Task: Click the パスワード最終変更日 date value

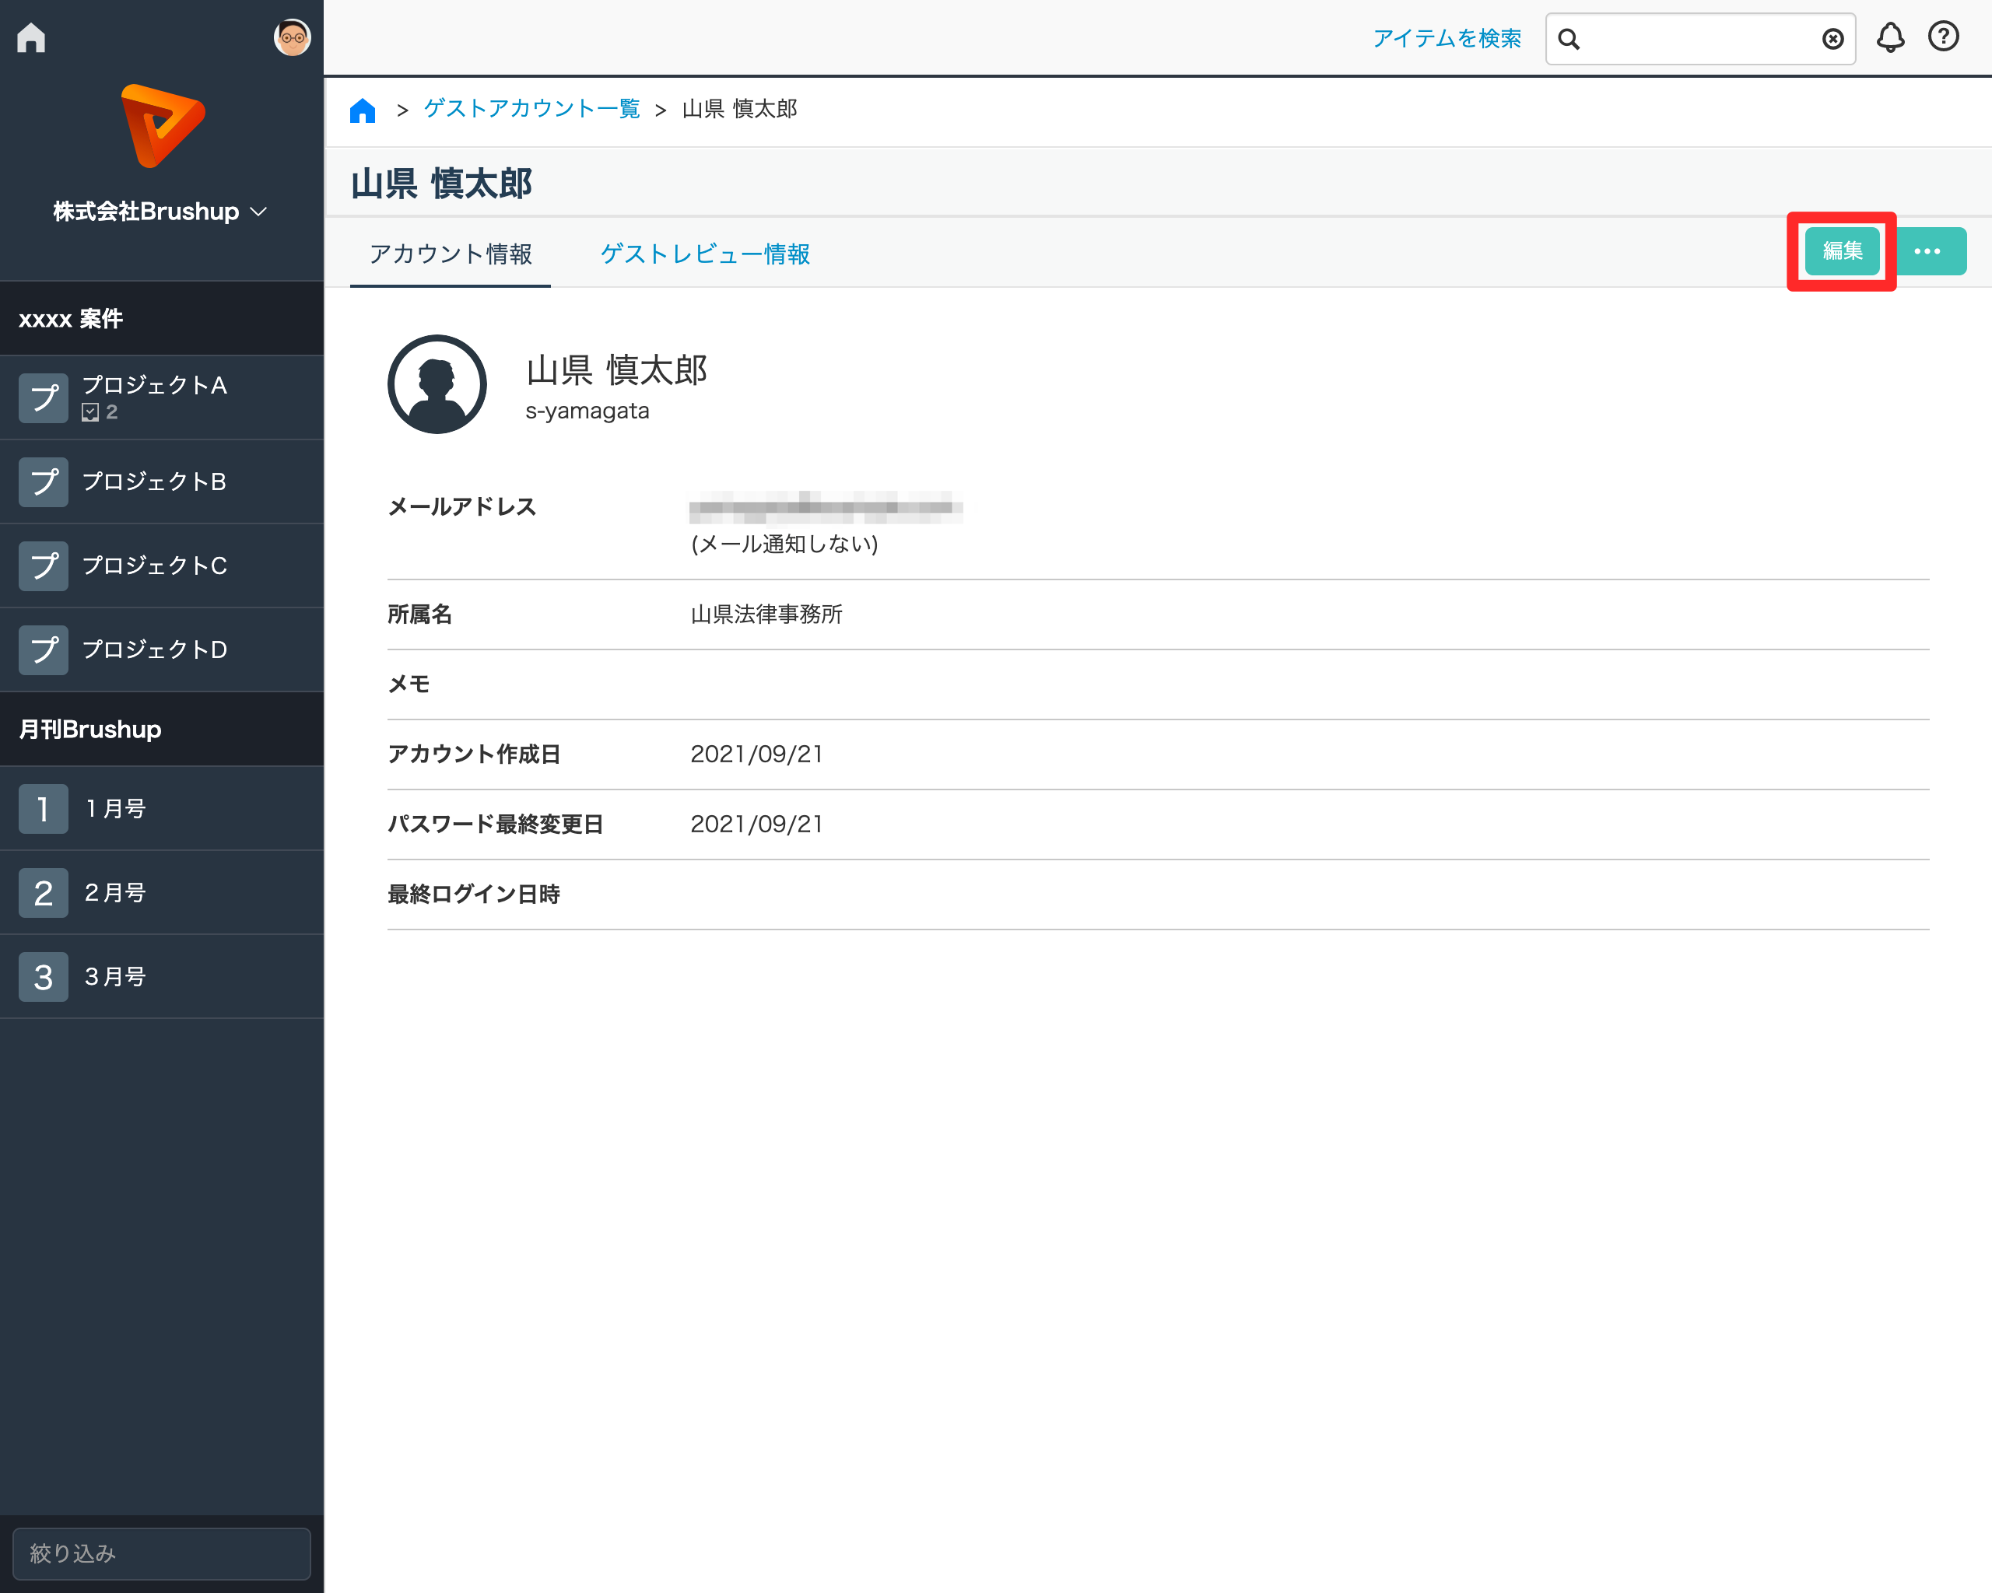Action: pyautogui.click(x=756, y=825)
